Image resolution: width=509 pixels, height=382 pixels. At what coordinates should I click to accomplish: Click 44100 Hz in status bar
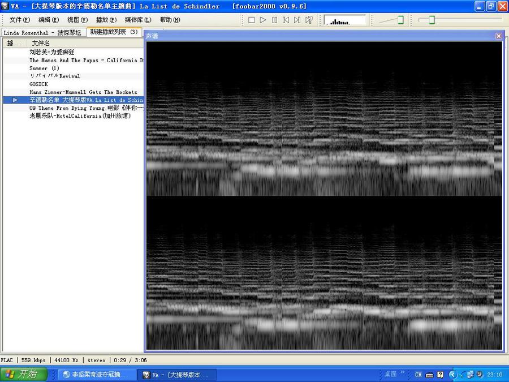[x=66, y=360]
